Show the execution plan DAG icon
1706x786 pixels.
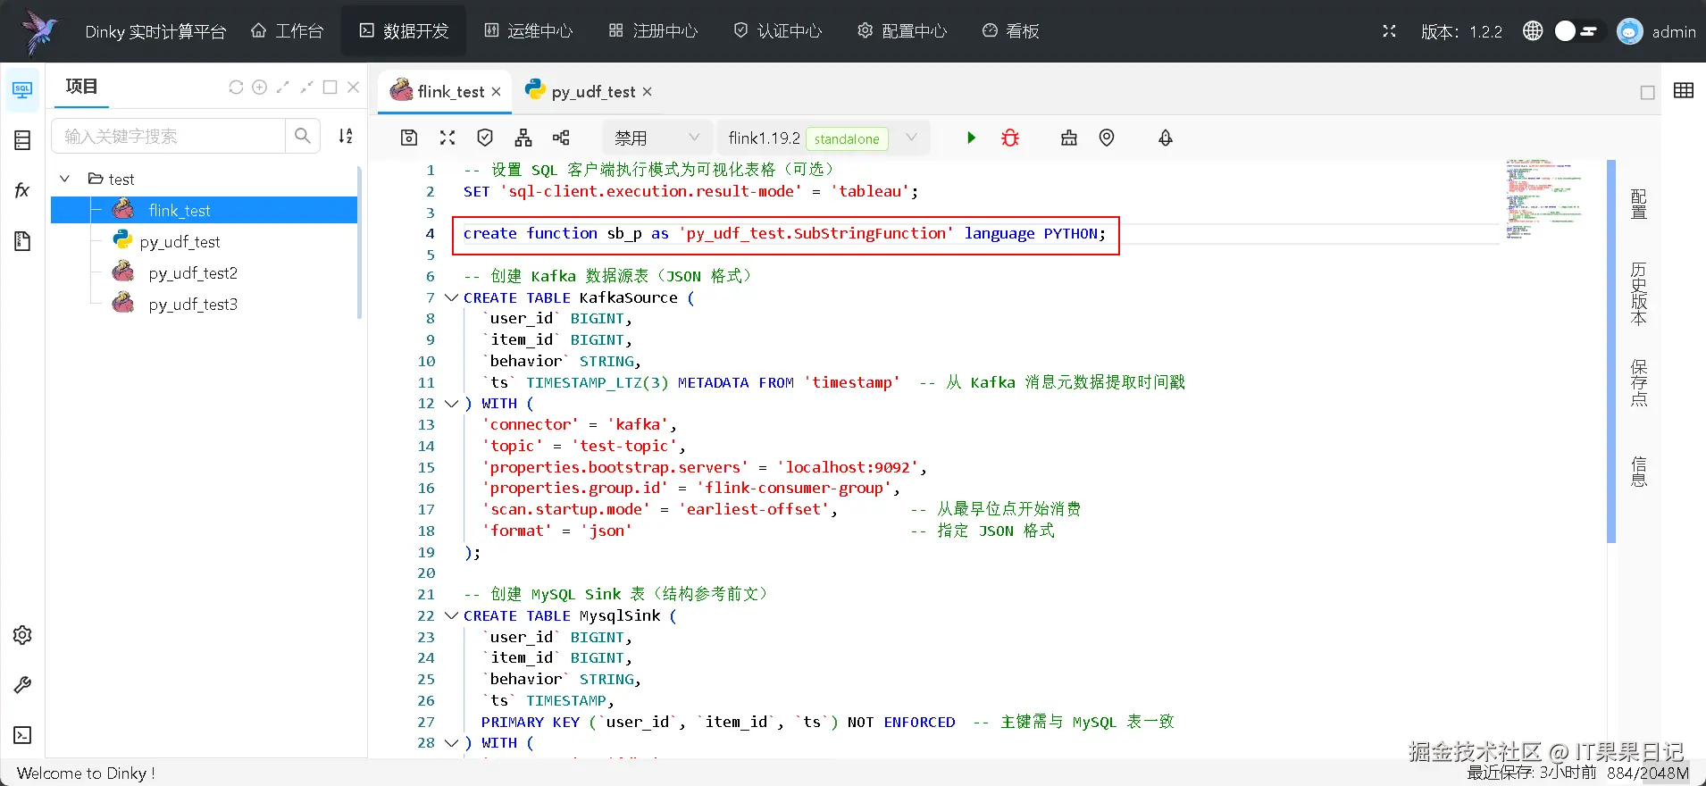(x=523, y=138)
